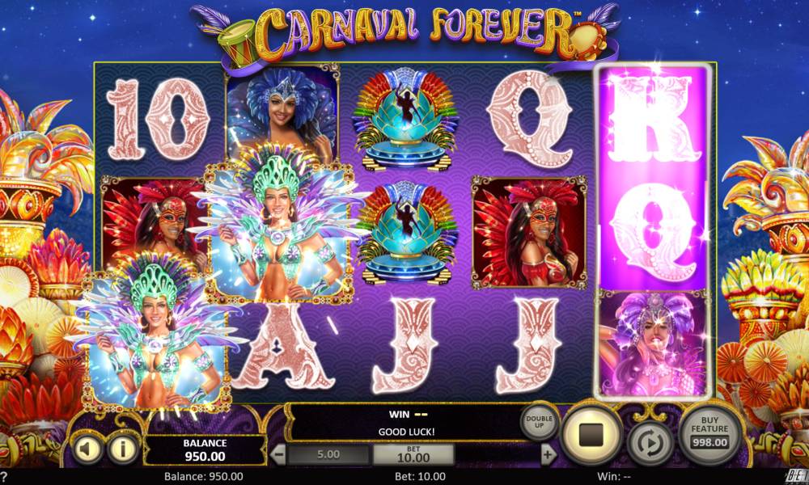This screenshot has height=485, width=809.
Task: Stop the spinning reels
Action: click(x=591, y=435)
